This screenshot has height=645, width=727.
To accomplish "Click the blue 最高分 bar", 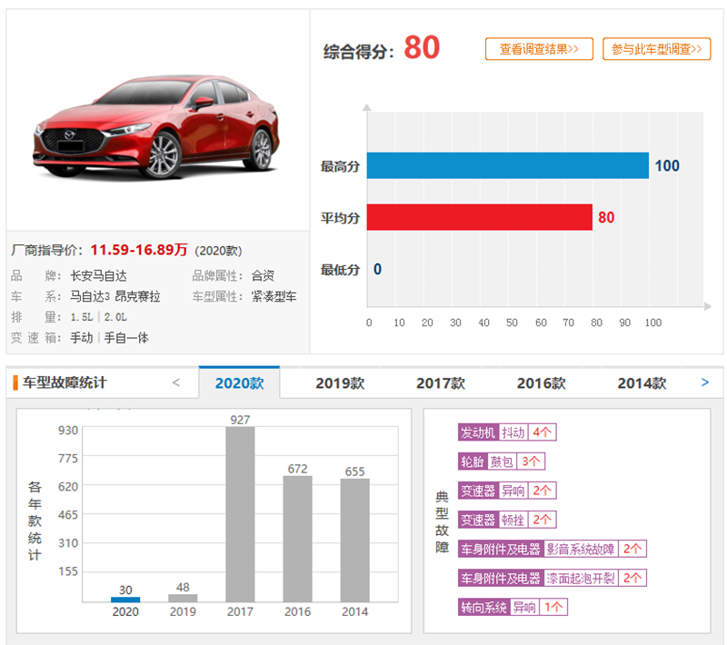I will [x=508, y=165].
